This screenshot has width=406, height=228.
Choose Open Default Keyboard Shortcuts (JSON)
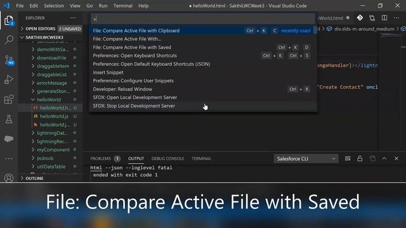[x=203, y=64]
